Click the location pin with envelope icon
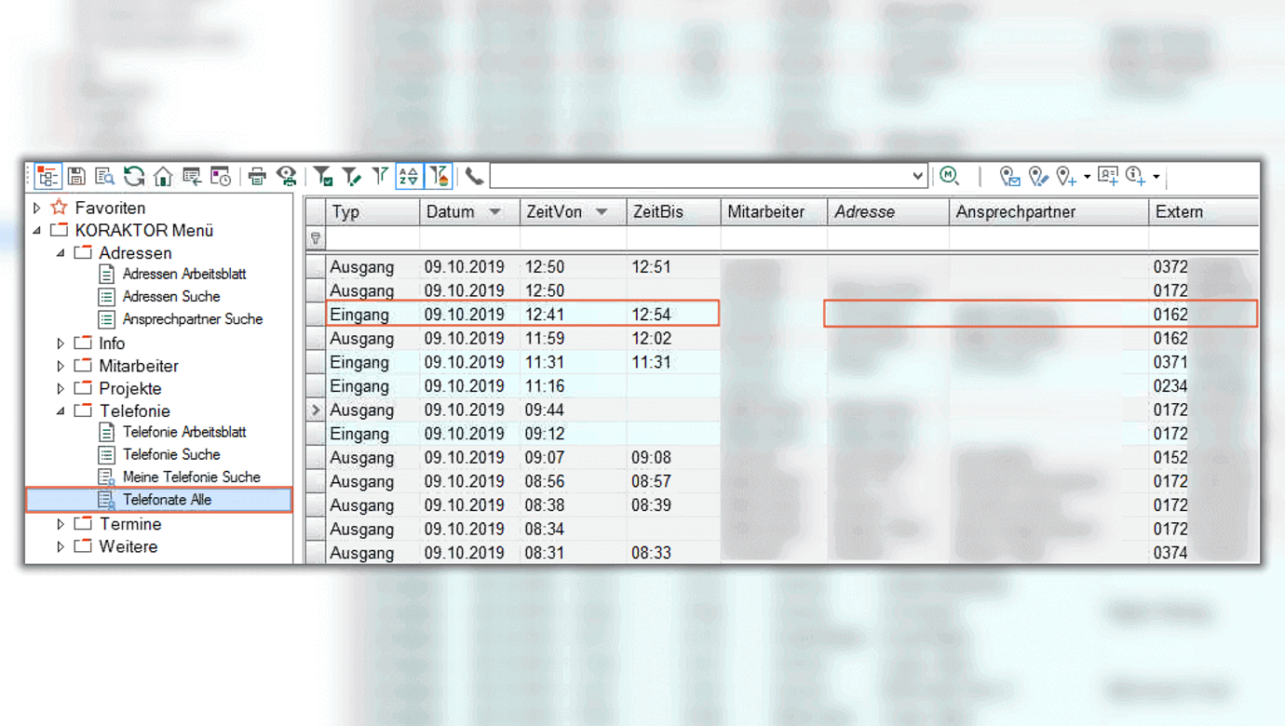 1009,176
